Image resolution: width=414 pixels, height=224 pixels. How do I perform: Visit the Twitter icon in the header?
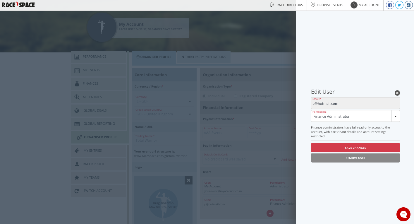(x=399, y=5)
